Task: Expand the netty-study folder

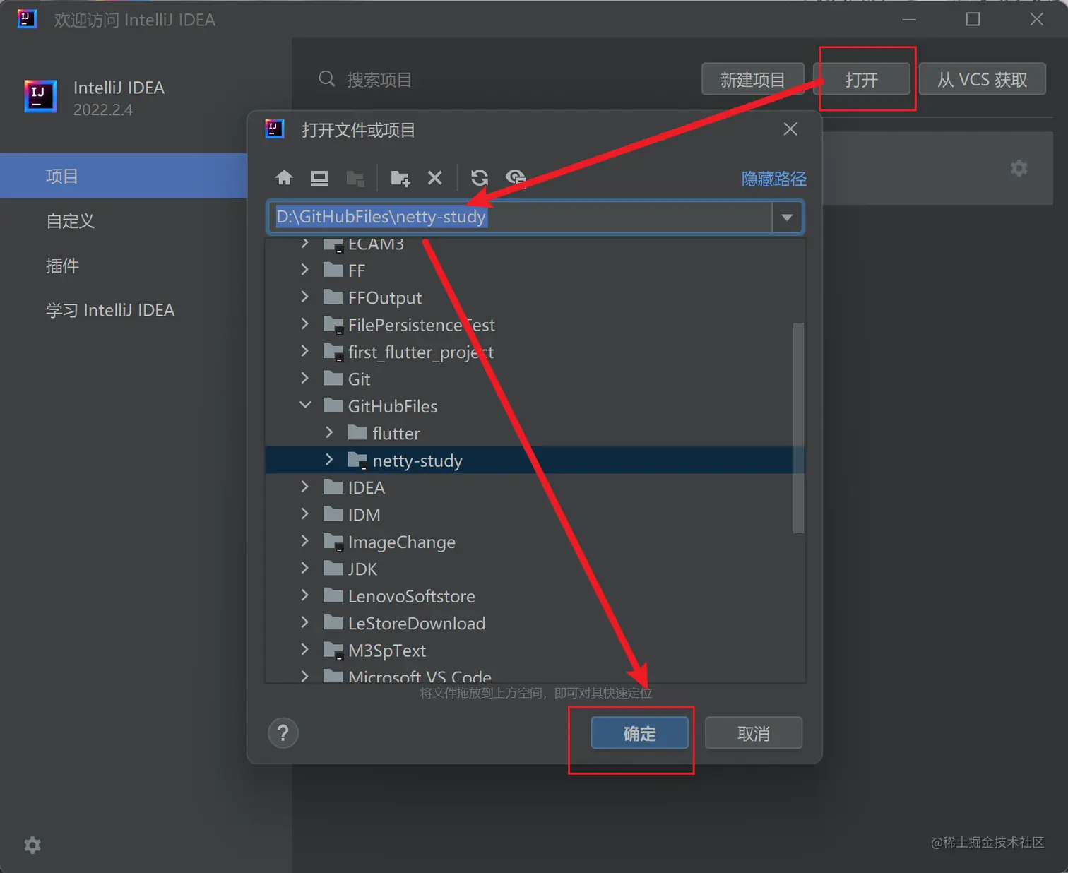Action: point(329,459)
